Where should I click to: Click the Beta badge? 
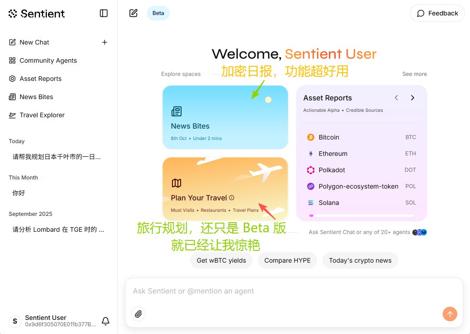[x=158, y=13]
